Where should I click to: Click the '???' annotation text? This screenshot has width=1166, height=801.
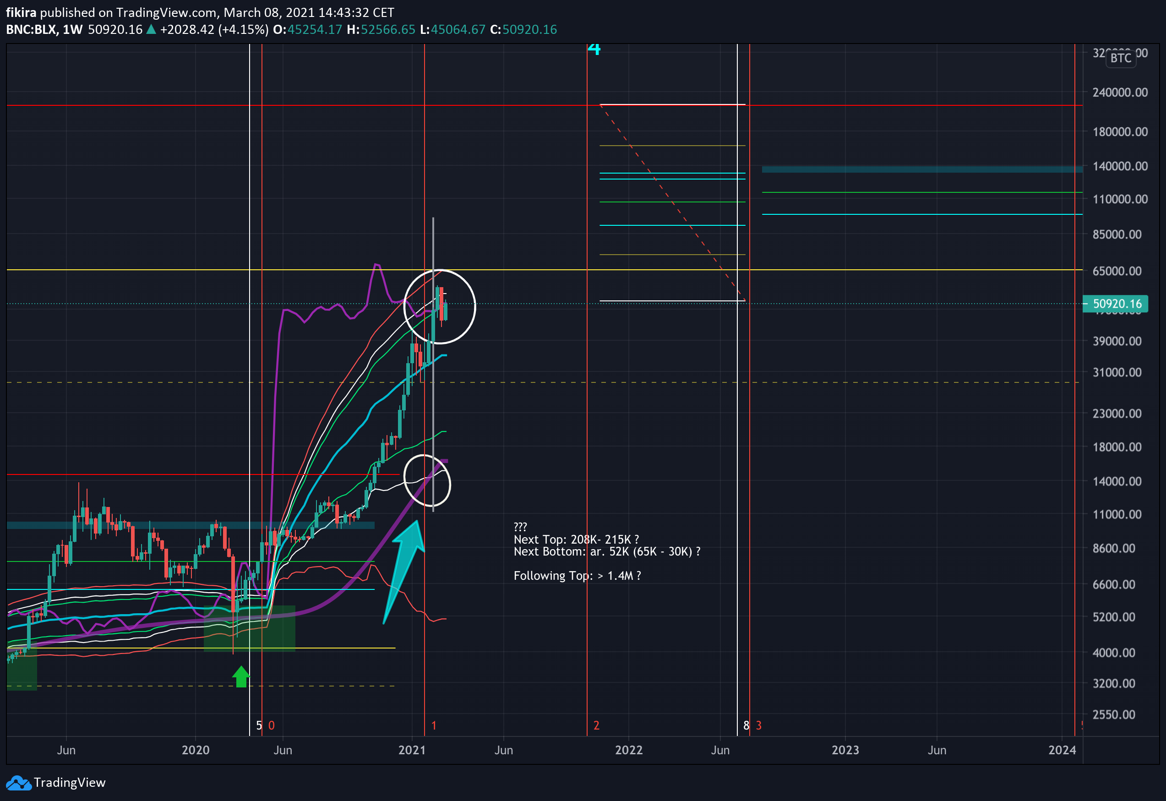tap(520, 527)
